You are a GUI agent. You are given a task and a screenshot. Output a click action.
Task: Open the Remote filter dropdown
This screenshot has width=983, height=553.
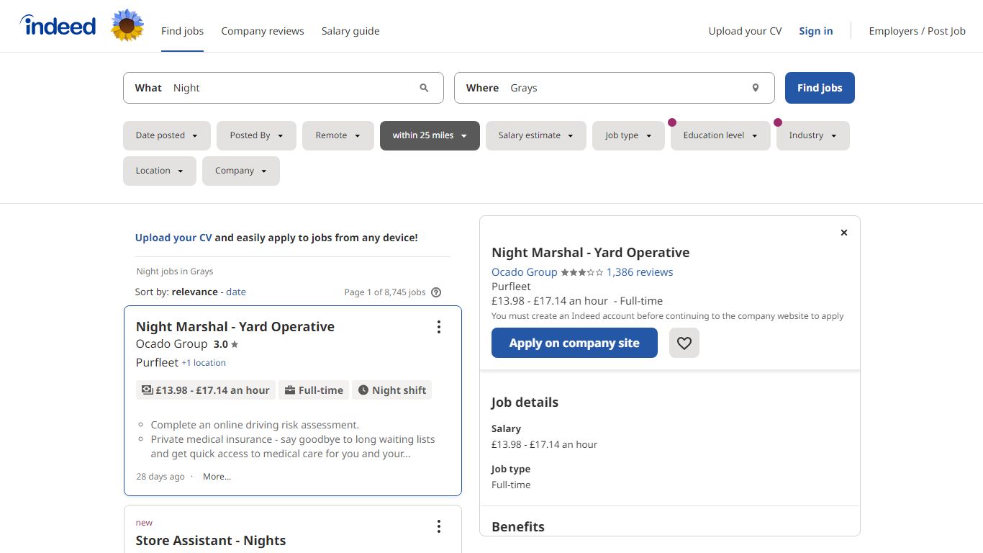tap(338, 135)
